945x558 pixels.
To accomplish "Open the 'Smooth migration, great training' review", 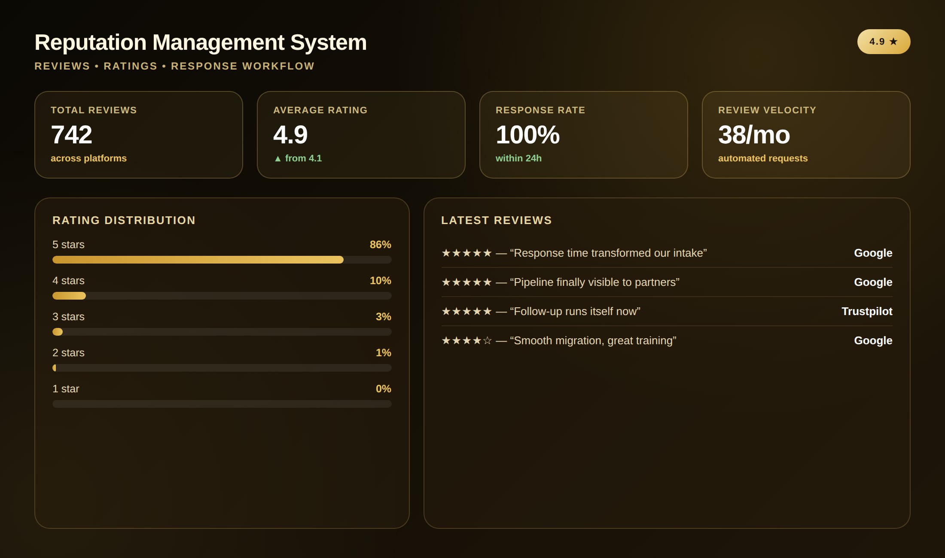I will tap(667, 341).
